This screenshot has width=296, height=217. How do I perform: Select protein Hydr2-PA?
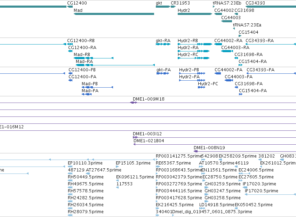[189, 77]
